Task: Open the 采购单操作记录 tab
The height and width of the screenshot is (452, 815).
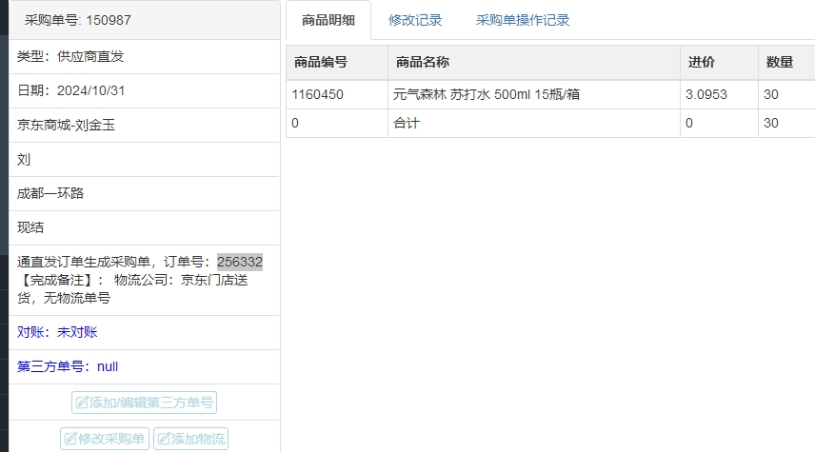Action: pyautogui.click(x=523, y=20)
